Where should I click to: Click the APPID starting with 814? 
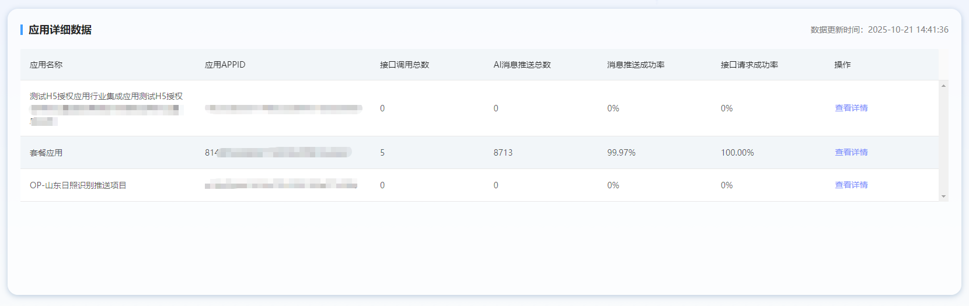pos(277,153)
